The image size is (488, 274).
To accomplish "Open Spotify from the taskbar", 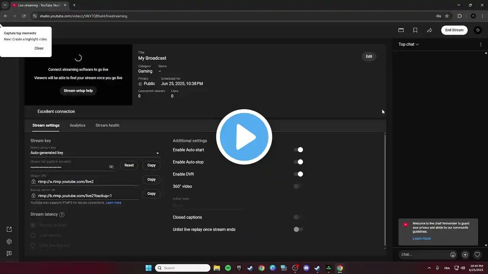I will 228,268.
